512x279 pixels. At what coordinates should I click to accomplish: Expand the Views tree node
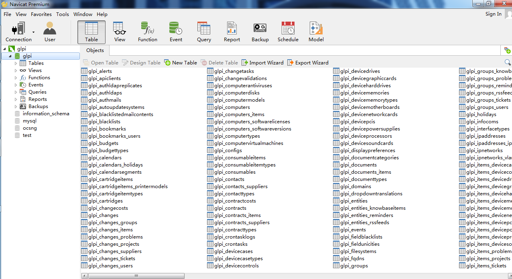(x=16, y=70)
